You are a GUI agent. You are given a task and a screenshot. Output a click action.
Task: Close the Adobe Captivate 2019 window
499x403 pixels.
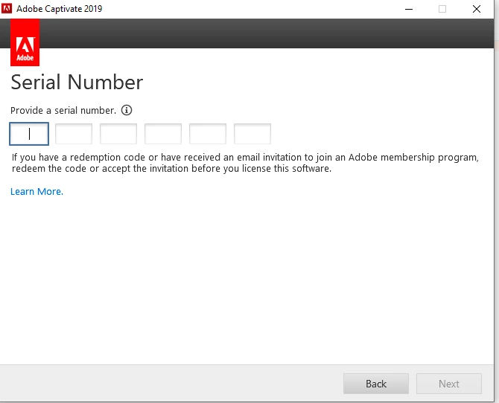point(477,9)
